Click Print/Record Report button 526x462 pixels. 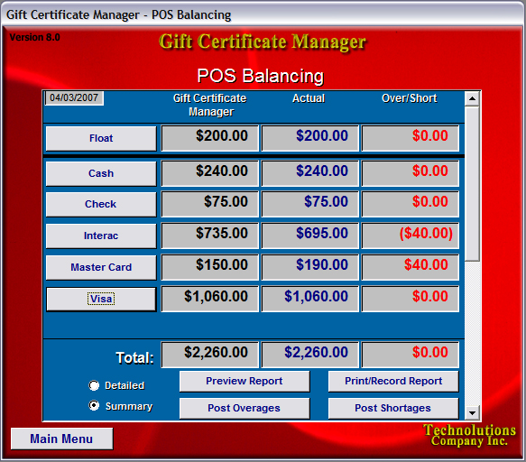pyautogui.click(x=393, y=381)
